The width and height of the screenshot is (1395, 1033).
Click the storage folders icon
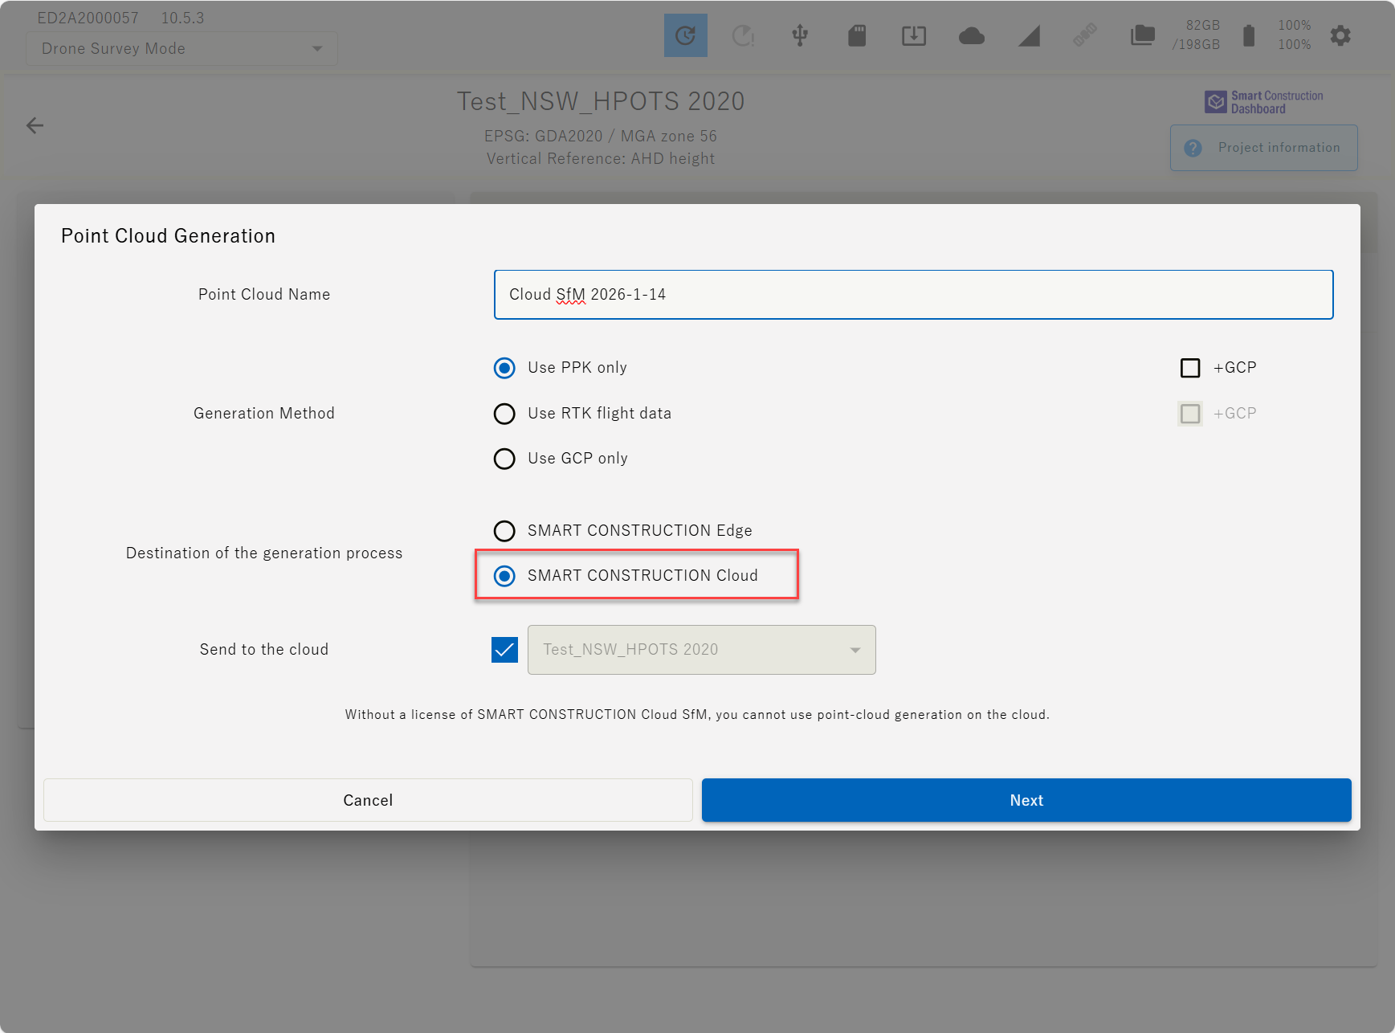point(1143,35)
